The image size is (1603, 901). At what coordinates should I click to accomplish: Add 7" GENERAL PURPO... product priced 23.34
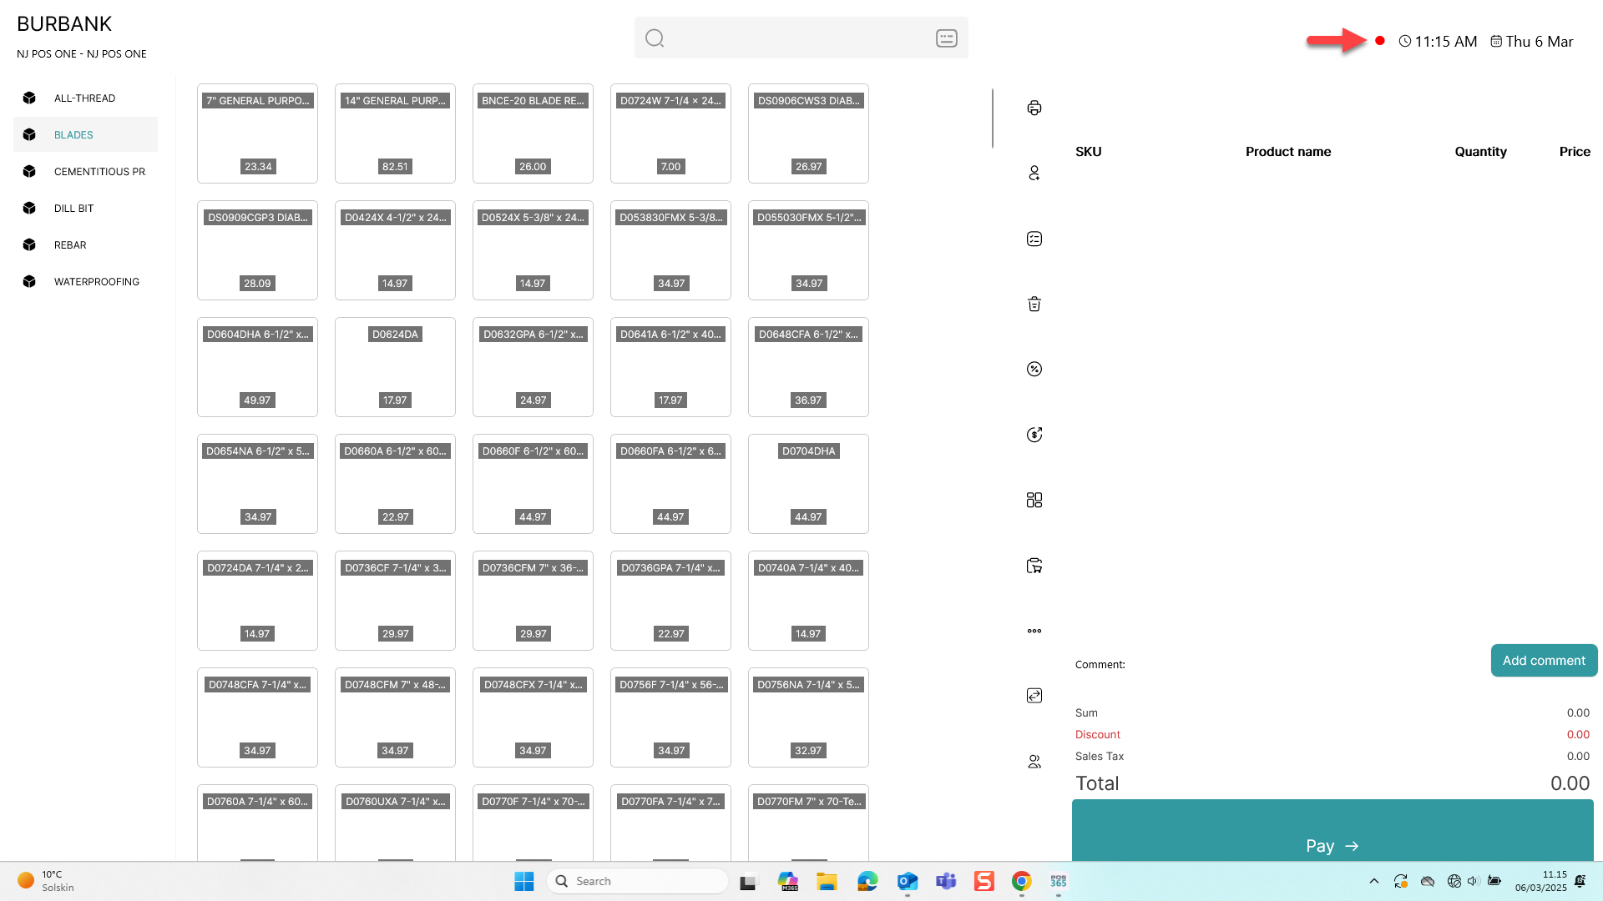click(x=257, y=133)
